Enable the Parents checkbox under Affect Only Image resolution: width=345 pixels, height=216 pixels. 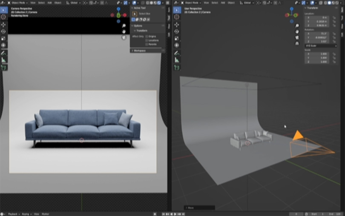(x=147, y=44)
